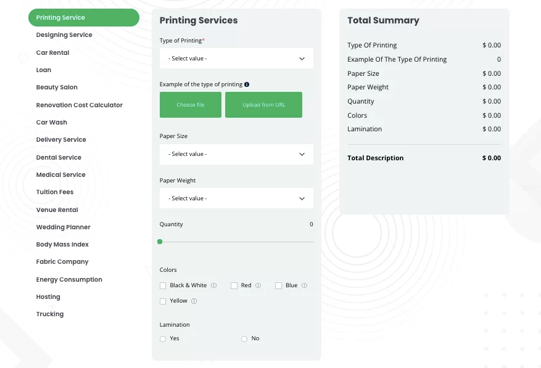Enable the Black & White checkbox

tap(163, 285)
